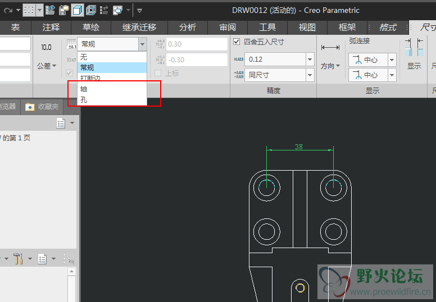Click the upper tolerance 0.30 field
Image resolution: width=436 pixels, height=302 pixels.
[197, 44]
